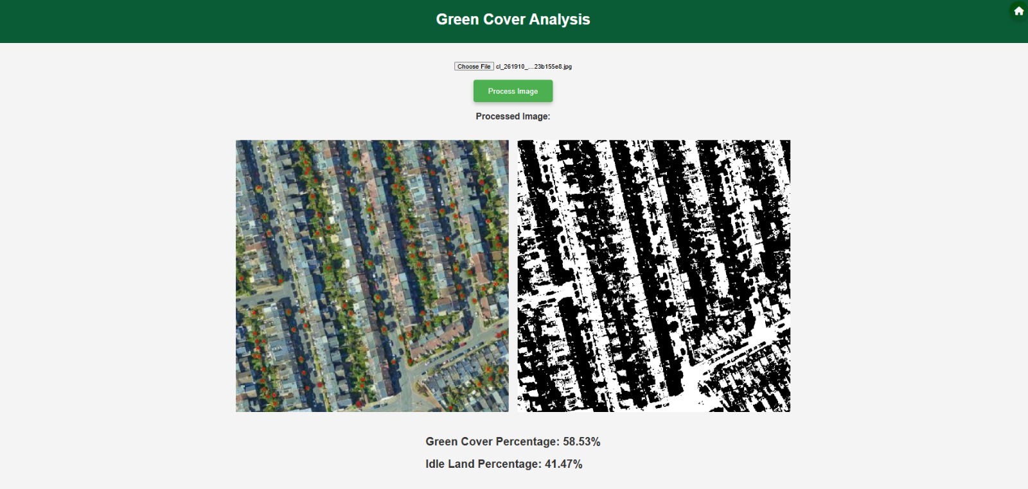Screen dimensions: 1028x489
Task: Go to home via the house icon
Action: point(1018,11)
